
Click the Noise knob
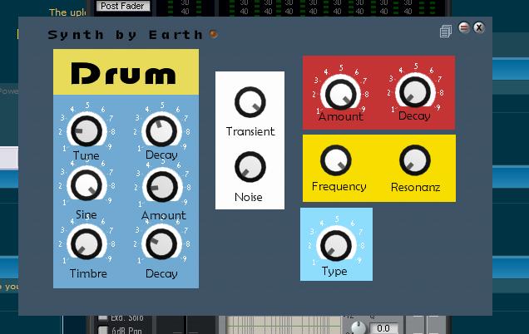click(250, 167)
